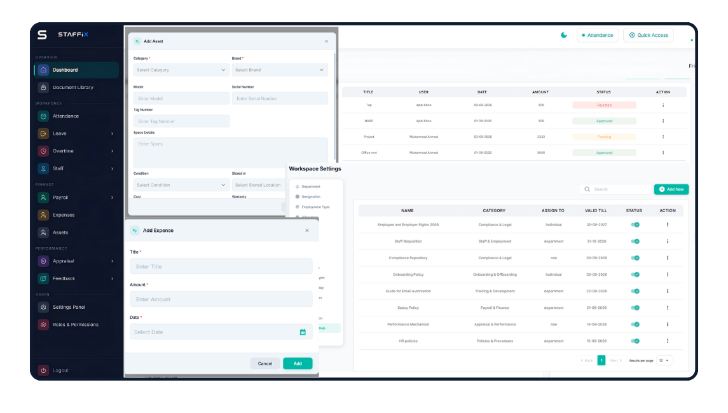Expand the Appraisal submenu chevron
The image size is (728, 413).
pos(113,261)
